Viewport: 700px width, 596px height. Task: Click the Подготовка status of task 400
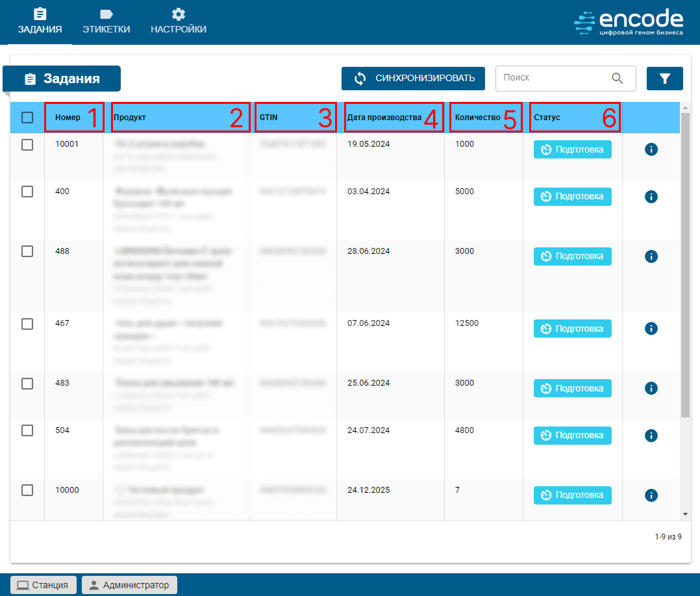[572, 196]
